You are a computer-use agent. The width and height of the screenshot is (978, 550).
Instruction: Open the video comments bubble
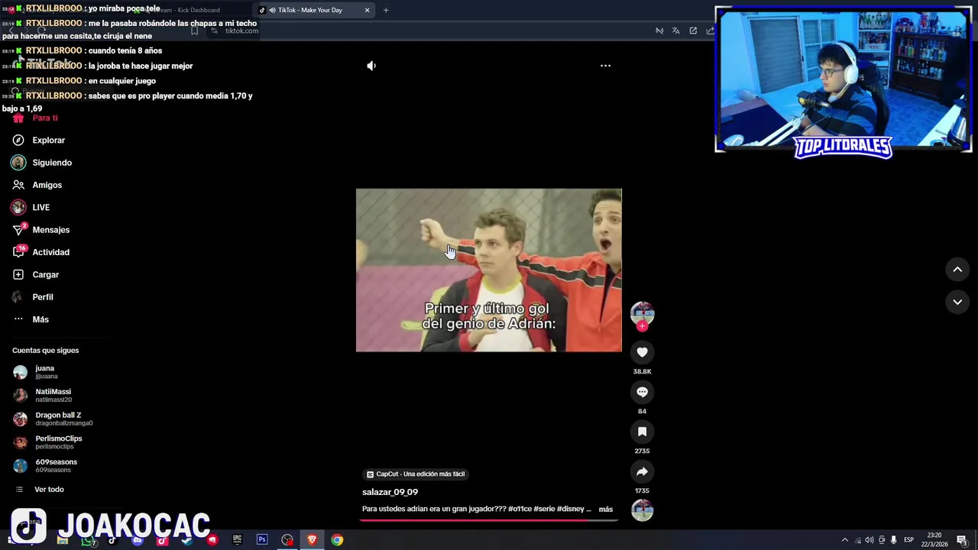(642, 392)
